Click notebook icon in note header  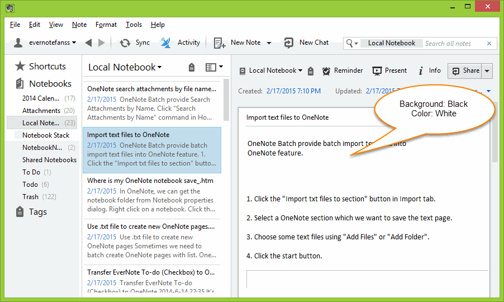point(243,71)
